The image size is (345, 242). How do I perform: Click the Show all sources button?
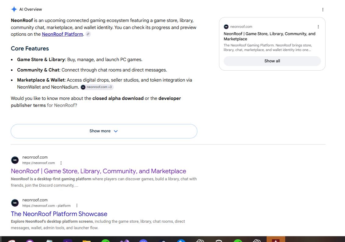(x=272, y=61)
